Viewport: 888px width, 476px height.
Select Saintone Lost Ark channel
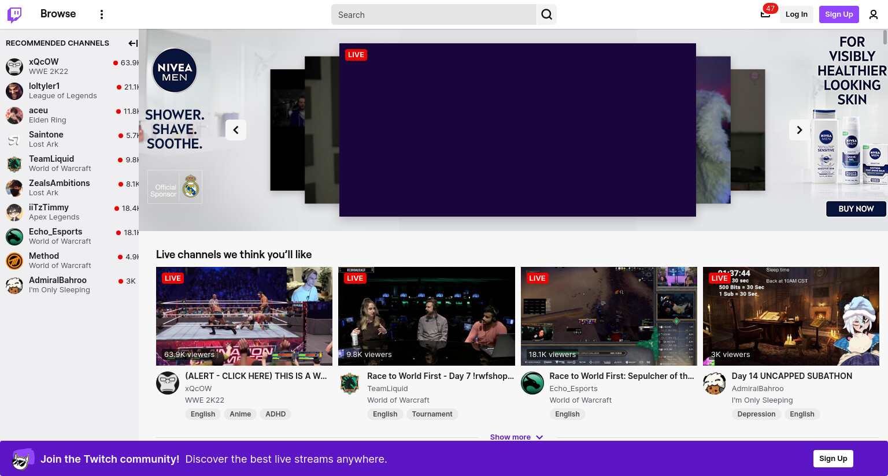click(x=69, y=139)
